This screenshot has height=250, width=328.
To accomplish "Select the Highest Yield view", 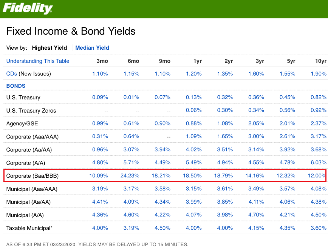I will pos(49,48).
